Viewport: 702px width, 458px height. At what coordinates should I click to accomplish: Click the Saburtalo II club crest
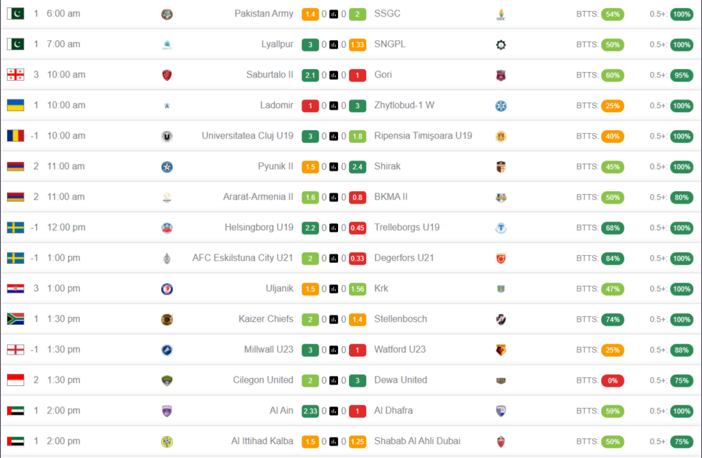tap(167, 75)
